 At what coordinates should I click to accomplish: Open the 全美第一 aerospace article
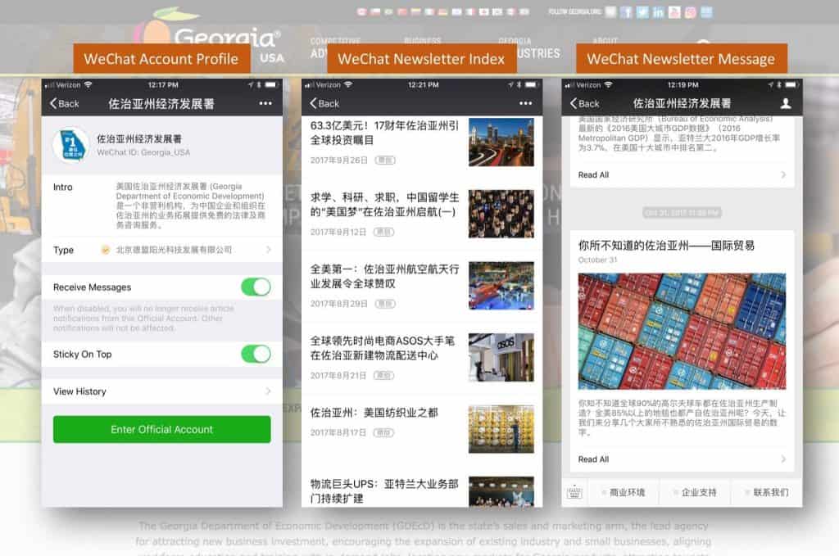tap(385, 276)
